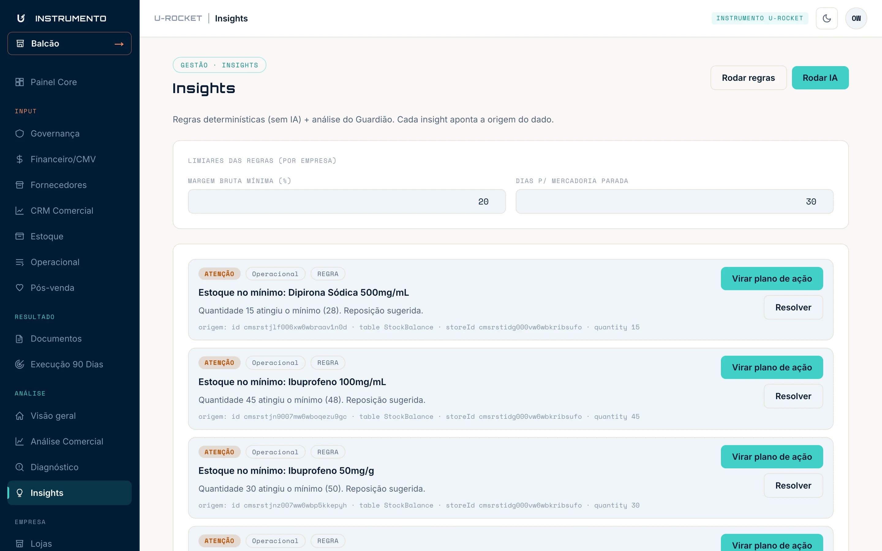Click title "Estoque no mínimo: Ibuprofeno 100mg/mL"
The height and width of the screenshot is (551, 882).
pos(292,381)
